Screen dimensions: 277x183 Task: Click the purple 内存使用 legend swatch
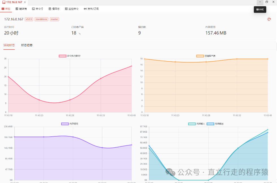pyautogui.click(x=65, y=124)
